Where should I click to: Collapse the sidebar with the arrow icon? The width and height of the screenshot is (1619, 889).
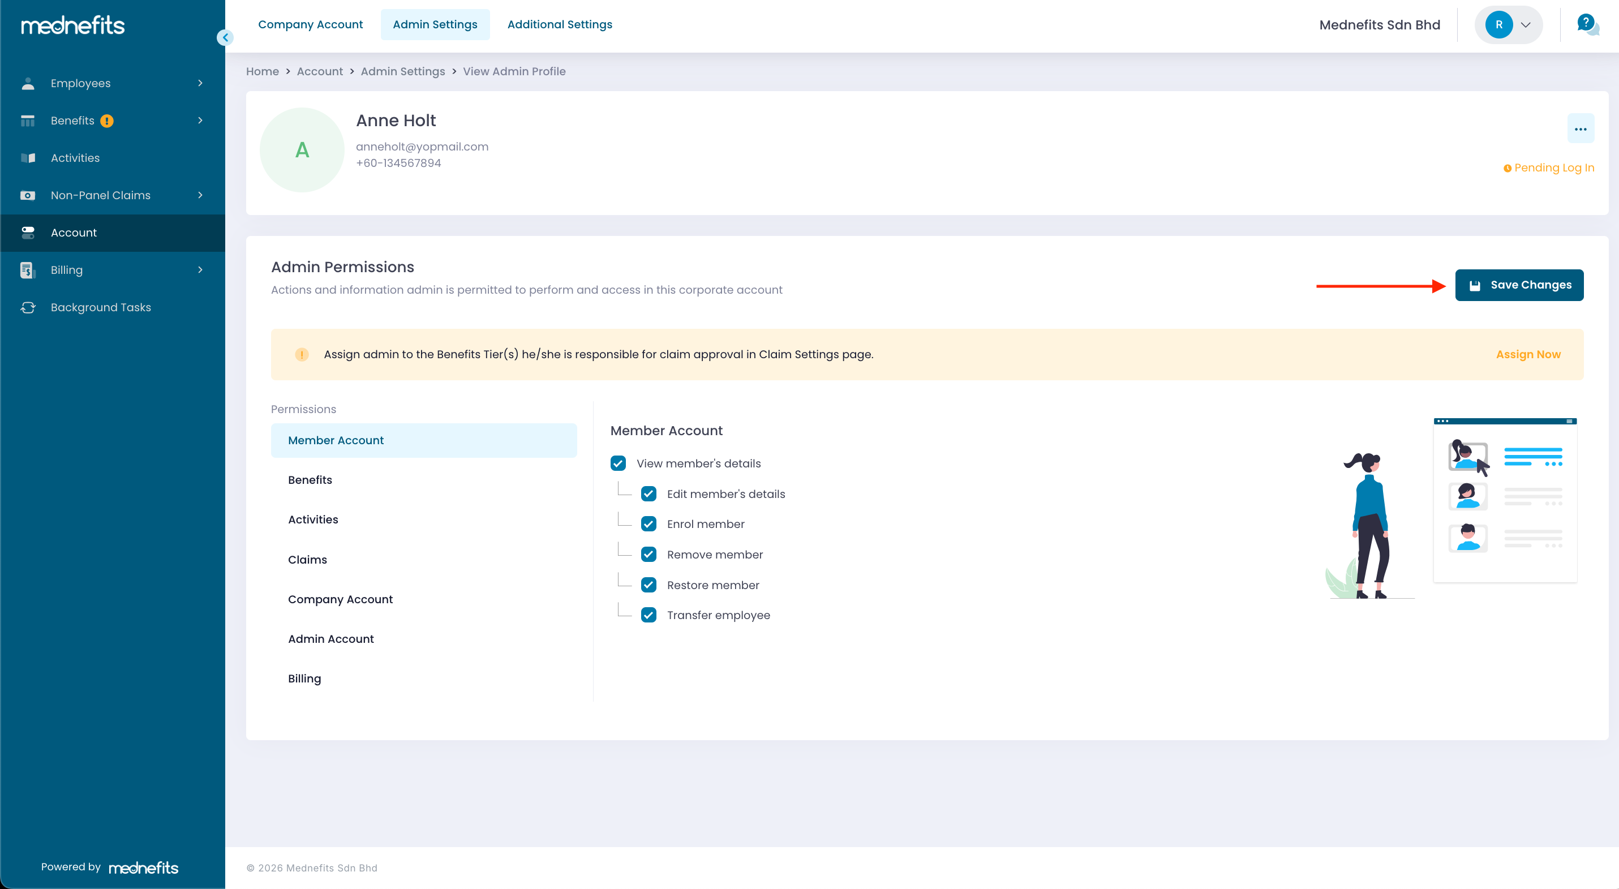225,38
